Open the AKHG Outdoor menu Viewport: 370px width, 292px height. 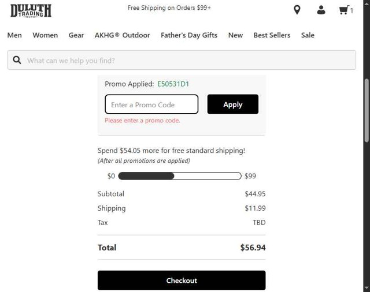click(122, 35)
